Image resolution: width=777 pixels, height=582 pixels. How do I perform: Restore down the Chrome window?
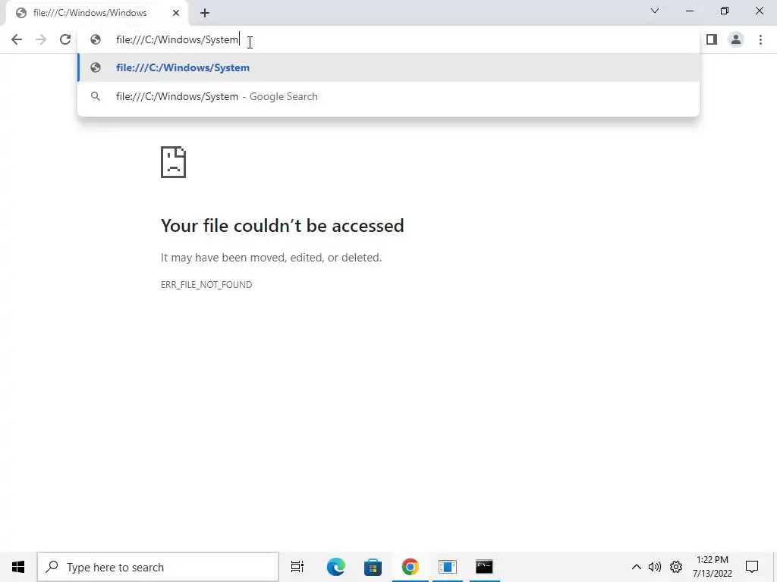[725, 11]
